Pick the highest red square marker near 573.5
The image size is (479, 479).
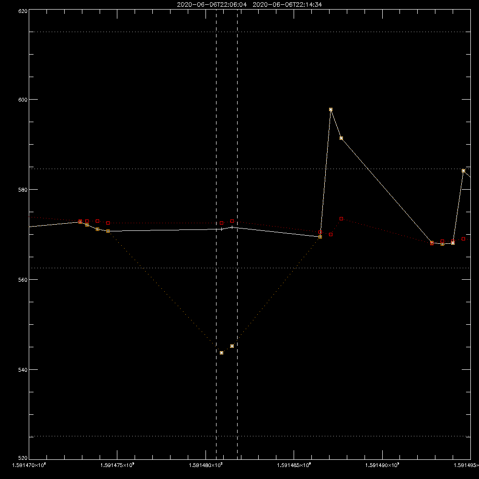tap(341, 219)
